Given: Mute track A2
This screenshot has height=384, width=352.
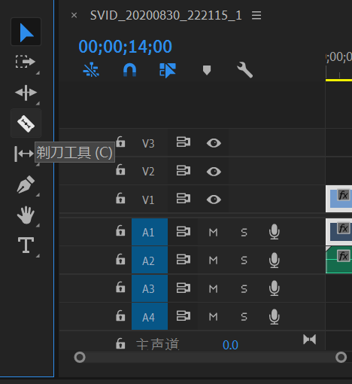Looking at the screenshot, I should click(x=214, y=261).
